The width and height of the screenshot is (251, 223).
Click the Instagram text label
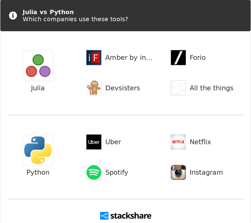206,173
